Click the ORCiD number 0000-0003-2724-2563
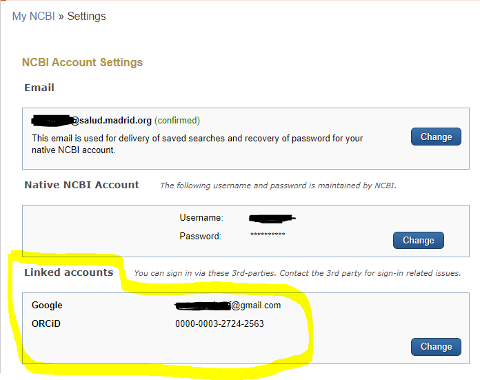480x380 pixels. point(219,323)
